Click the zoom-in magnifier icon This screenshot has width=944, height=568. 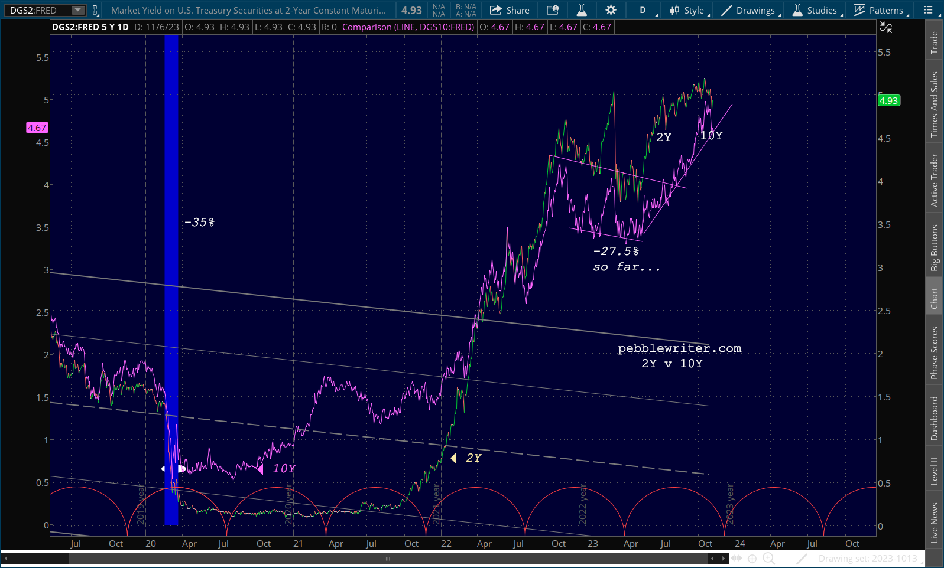[x=768, y=559]
